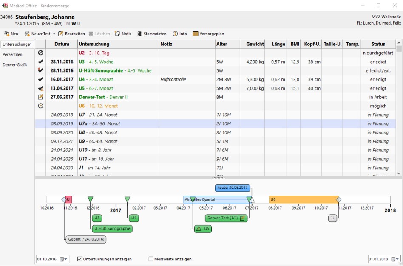Select the U11 - im 10. Jahr row
Screen dimensions: 403x266
(x=216, y=159)
